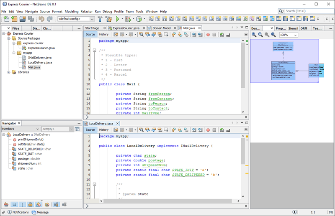Image resolution: width=335 pixels, height=216 pixels.
Task: Switch to the ExpressCourier.java tab
Action: click(126, 28)
